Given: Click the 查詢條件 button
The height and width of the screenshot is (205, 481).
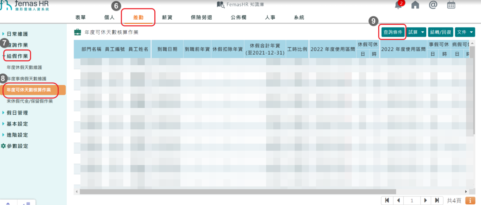Looking at the screenshot, I should point(393,32).
